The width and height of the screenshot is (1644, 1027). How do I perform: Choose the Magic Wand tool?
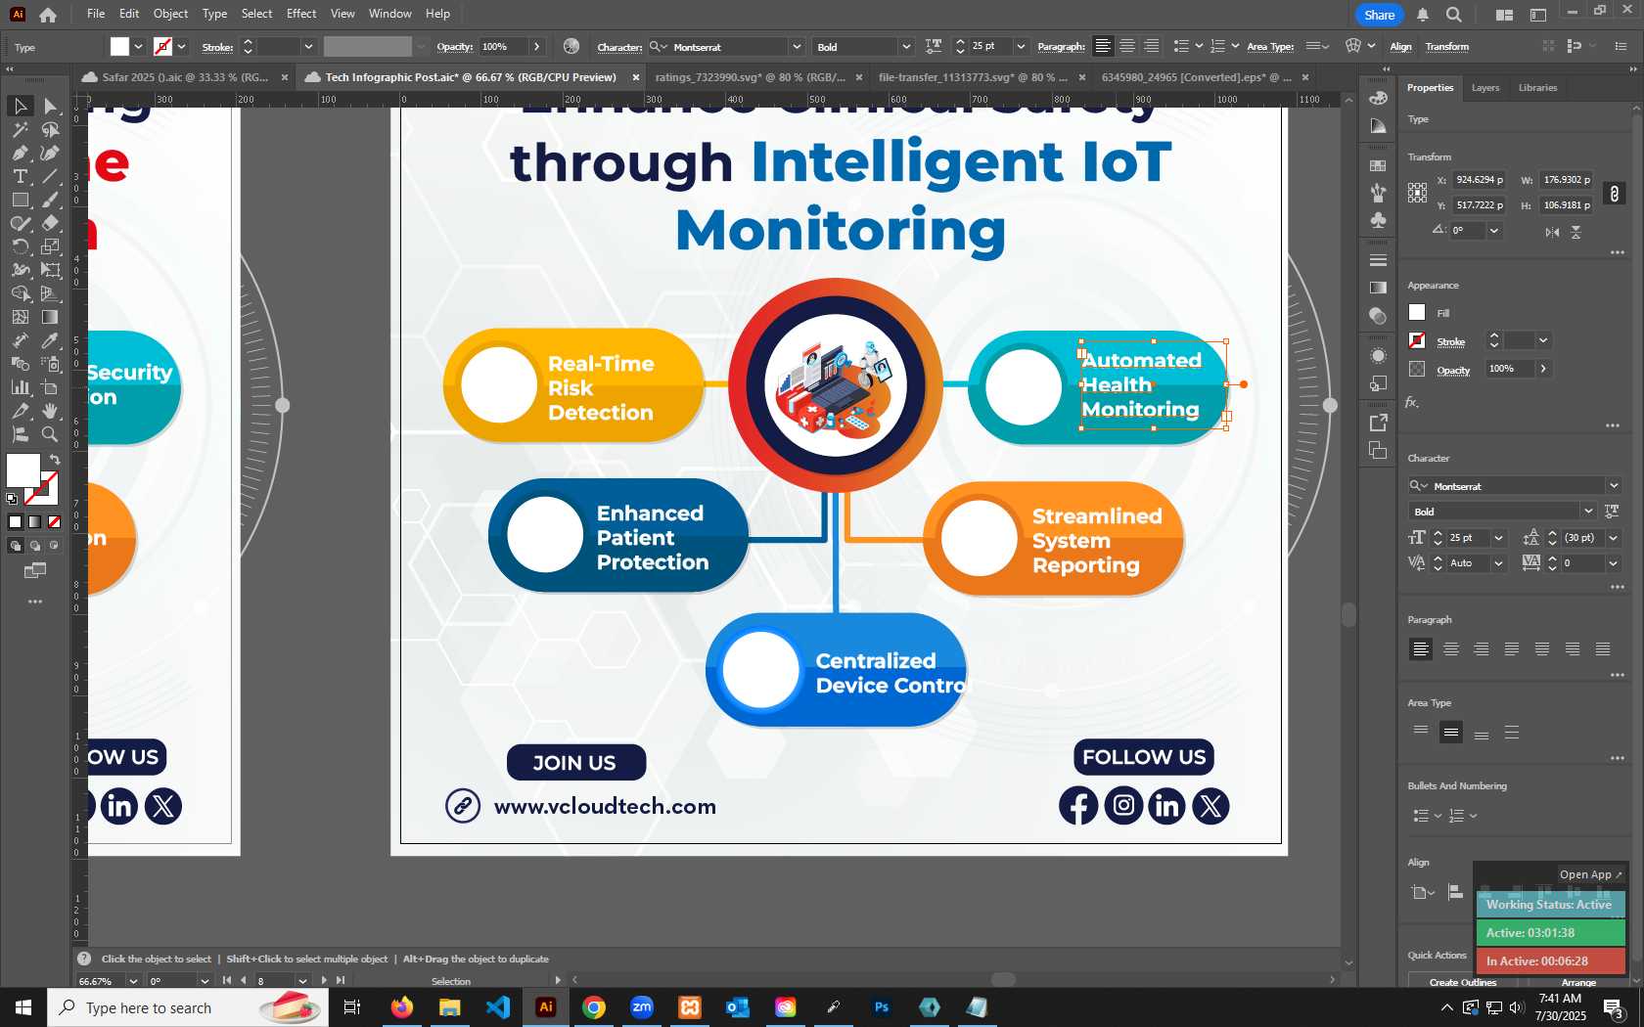click(x=20, y=129)
